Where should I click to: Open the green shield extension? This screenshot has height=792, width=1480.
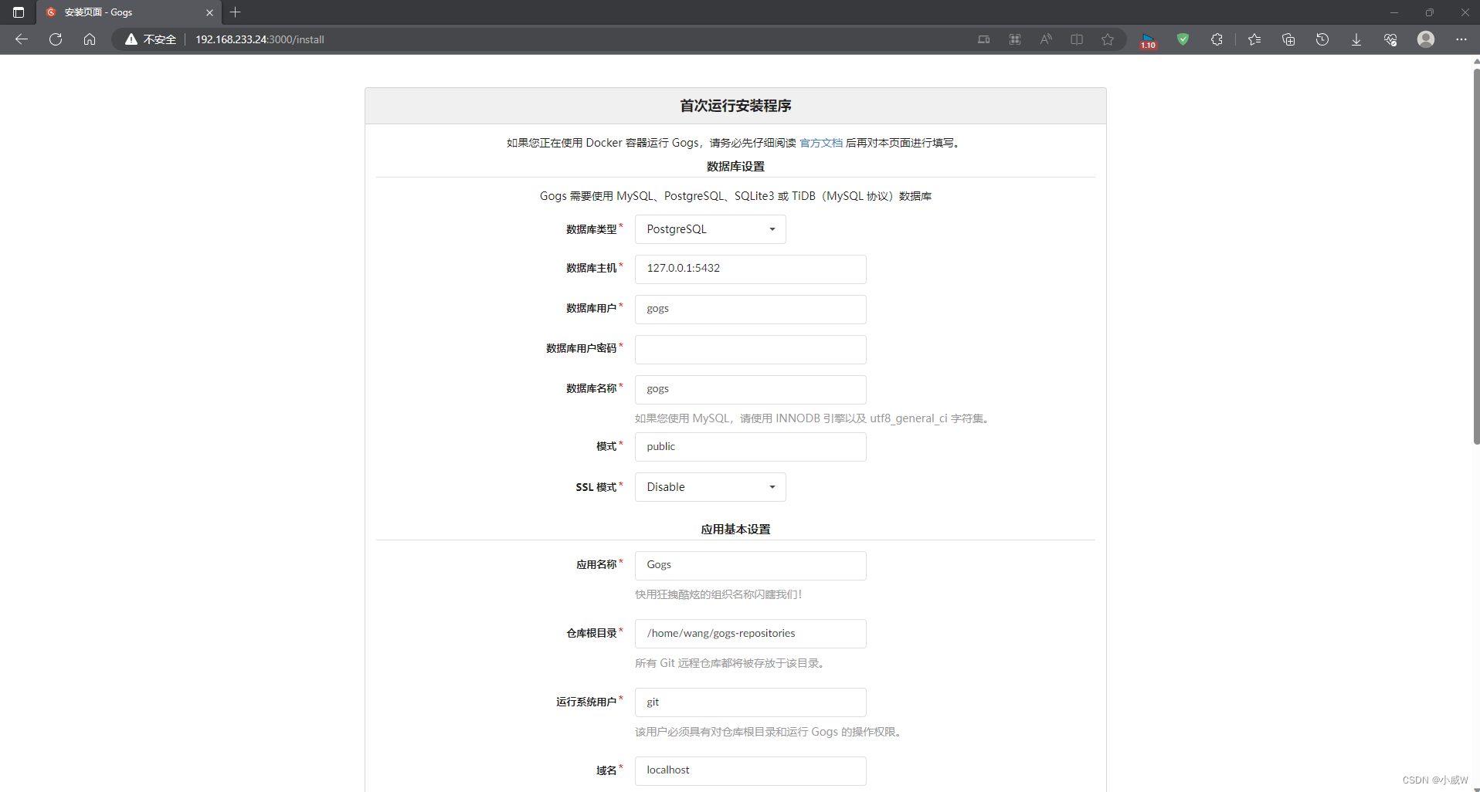coord(1183,39)
